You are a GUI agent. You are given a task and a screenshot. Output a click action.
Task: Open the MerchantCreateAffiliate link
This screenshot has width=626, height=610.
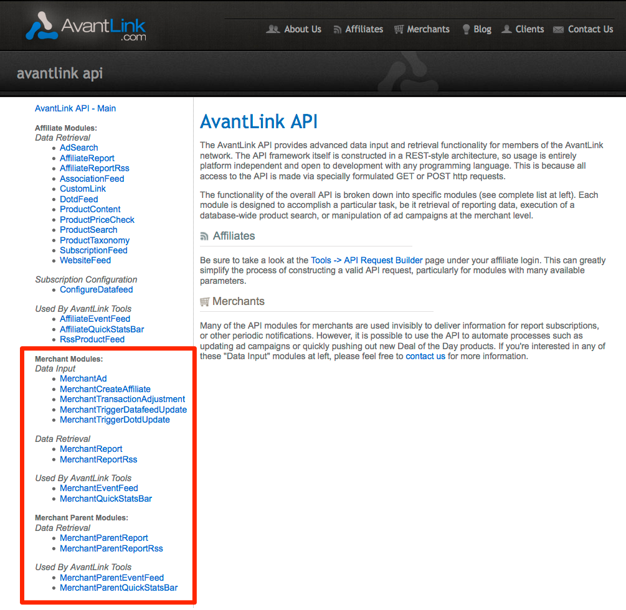[x=105, y=389]
